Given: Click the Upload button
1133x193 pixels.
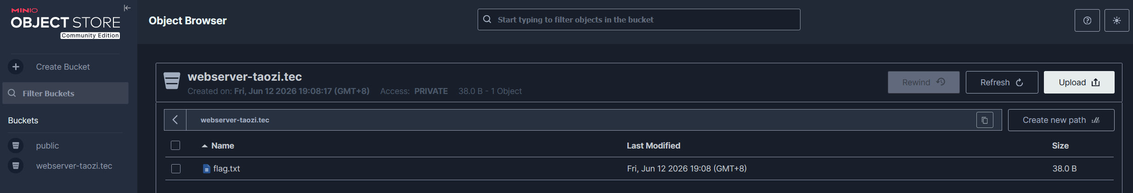Looking at the screenshot, I should point(1079,83).
